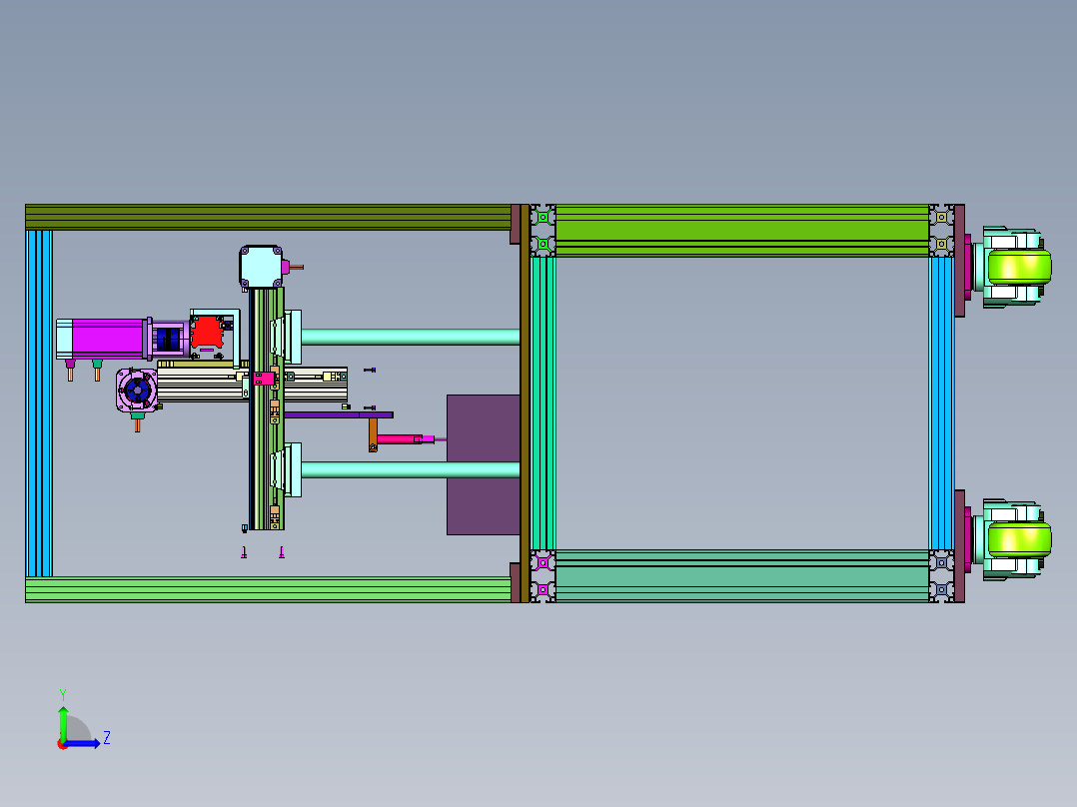Select the blue vertical profile at the far left

tap(38, 403)
